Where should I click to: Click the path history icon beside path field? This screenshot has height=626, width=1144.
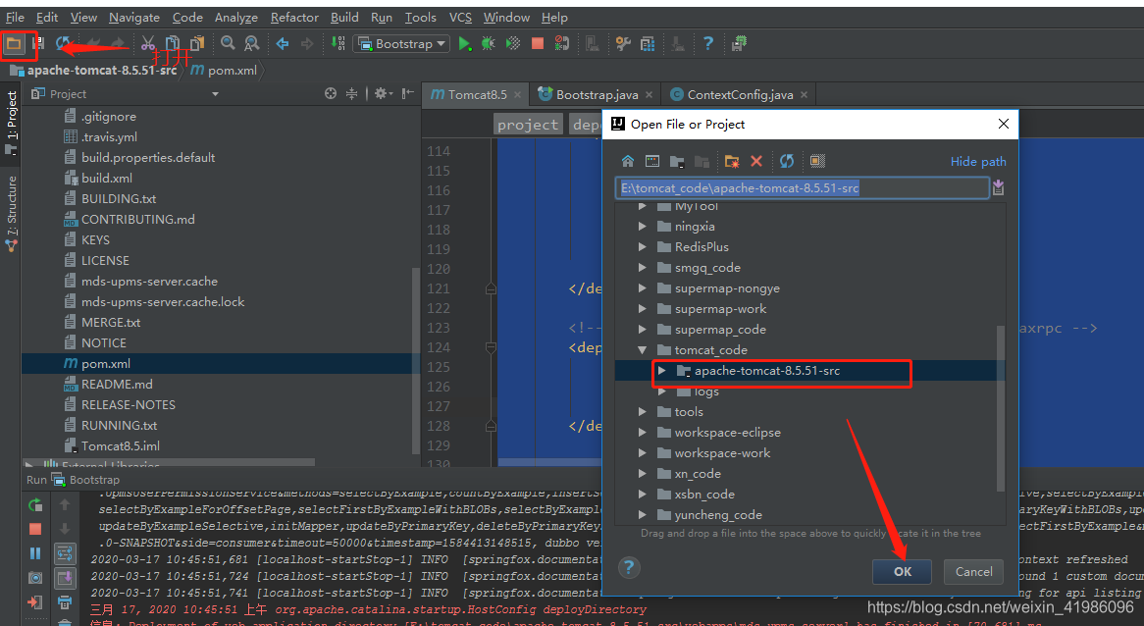(x=998, y=188)
